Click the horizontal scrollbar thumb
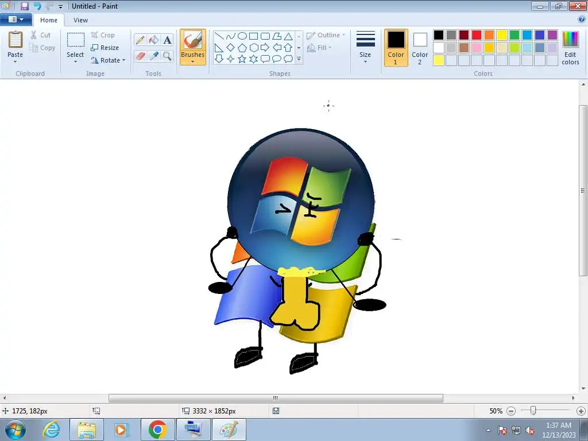 (276, 398)
